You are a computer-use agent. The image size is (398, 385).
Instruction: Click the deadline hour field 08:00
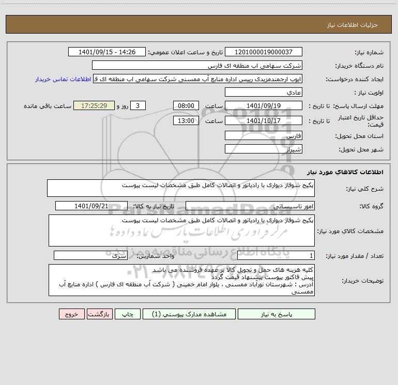[186, 105]
